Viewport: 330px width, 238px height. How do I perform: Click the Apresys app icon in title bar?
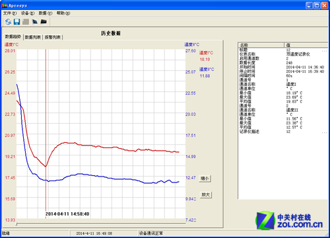pyautogui.click(x=5, y=5)
